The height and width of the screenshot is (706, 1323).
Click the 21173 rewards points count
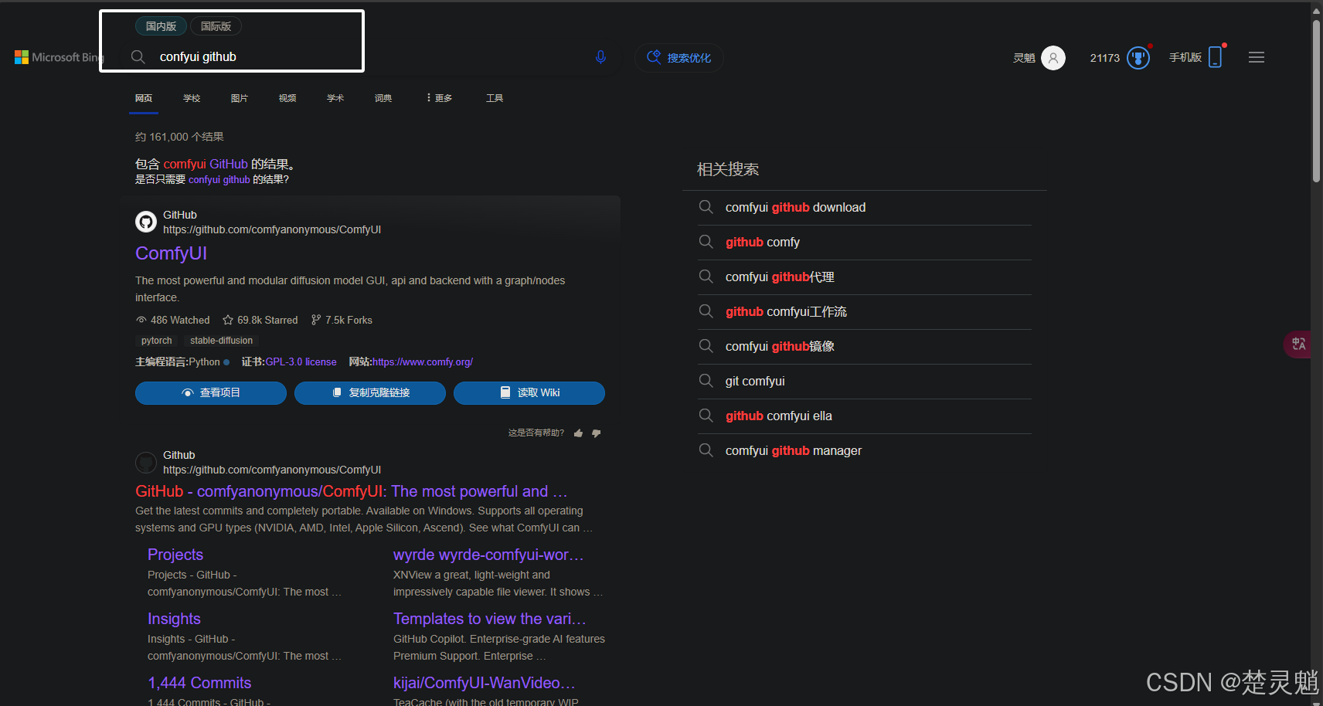click(x=1105, y=58)
